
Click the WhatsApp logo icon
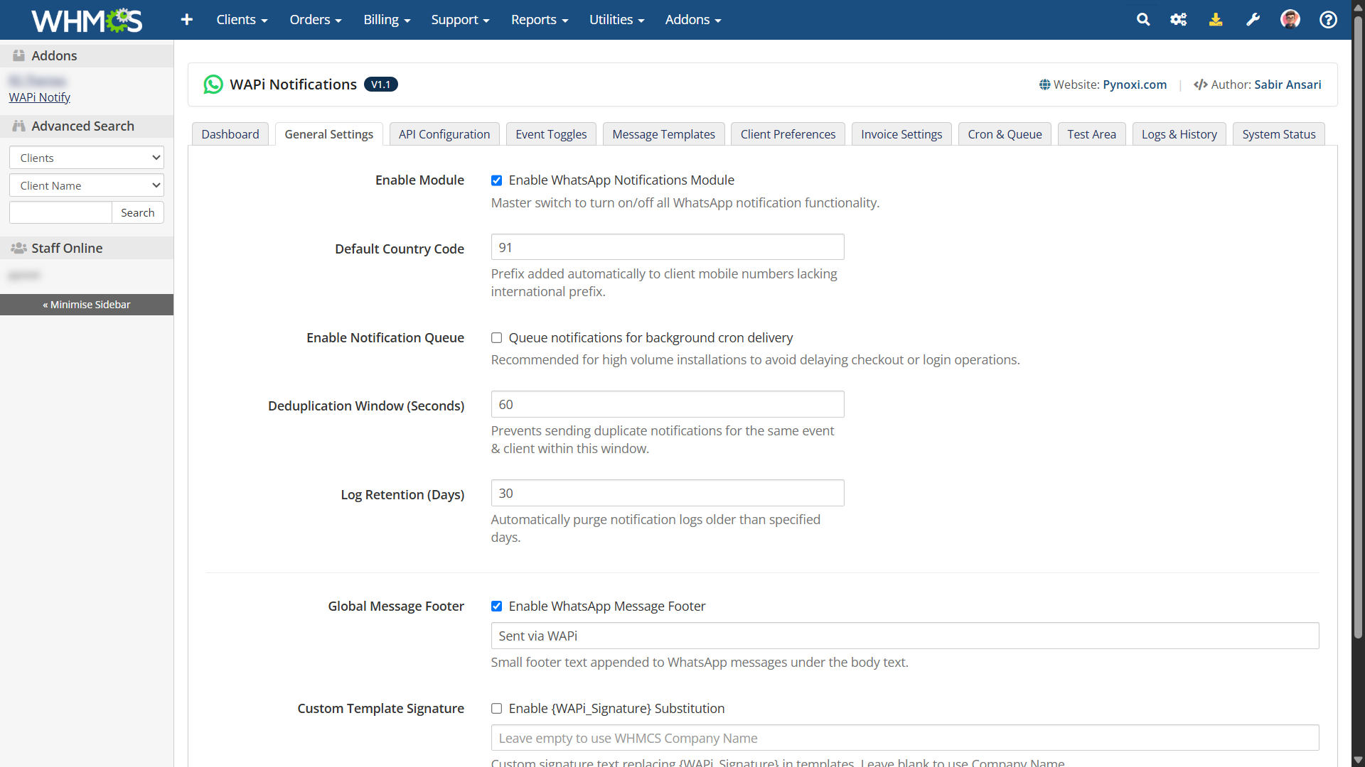pos(213,85)
